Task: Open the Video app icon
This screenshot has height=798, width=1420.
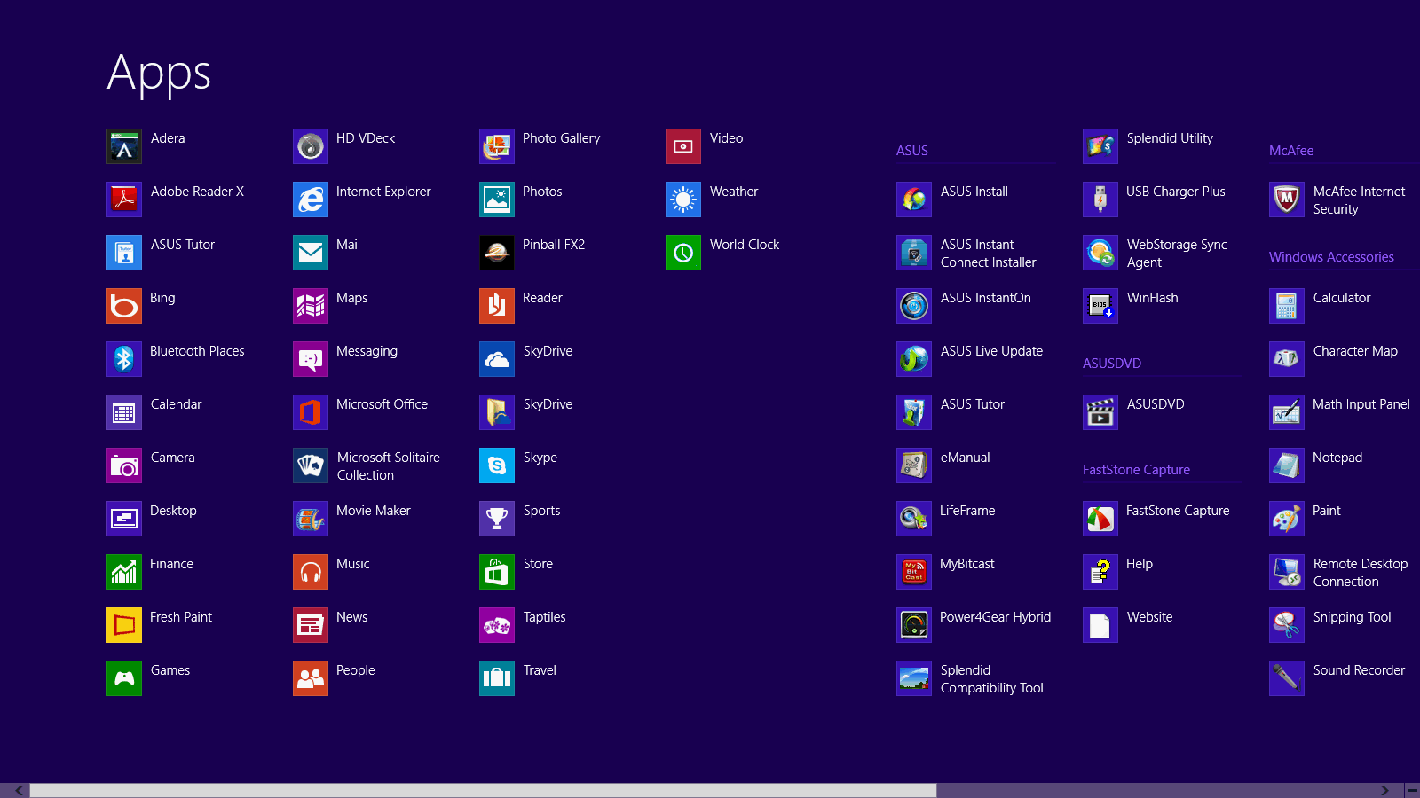Action: coord(683,146)
